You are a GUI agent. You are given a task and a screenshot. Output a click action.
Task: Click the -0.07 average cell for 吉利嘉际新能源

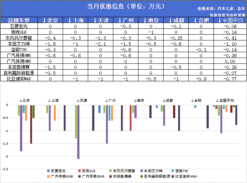pos(230,73)
